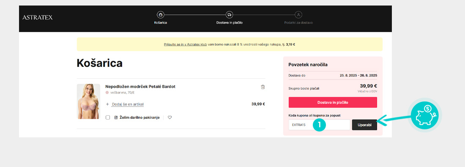Click the Košarica step label

click(x=161, y=22)
